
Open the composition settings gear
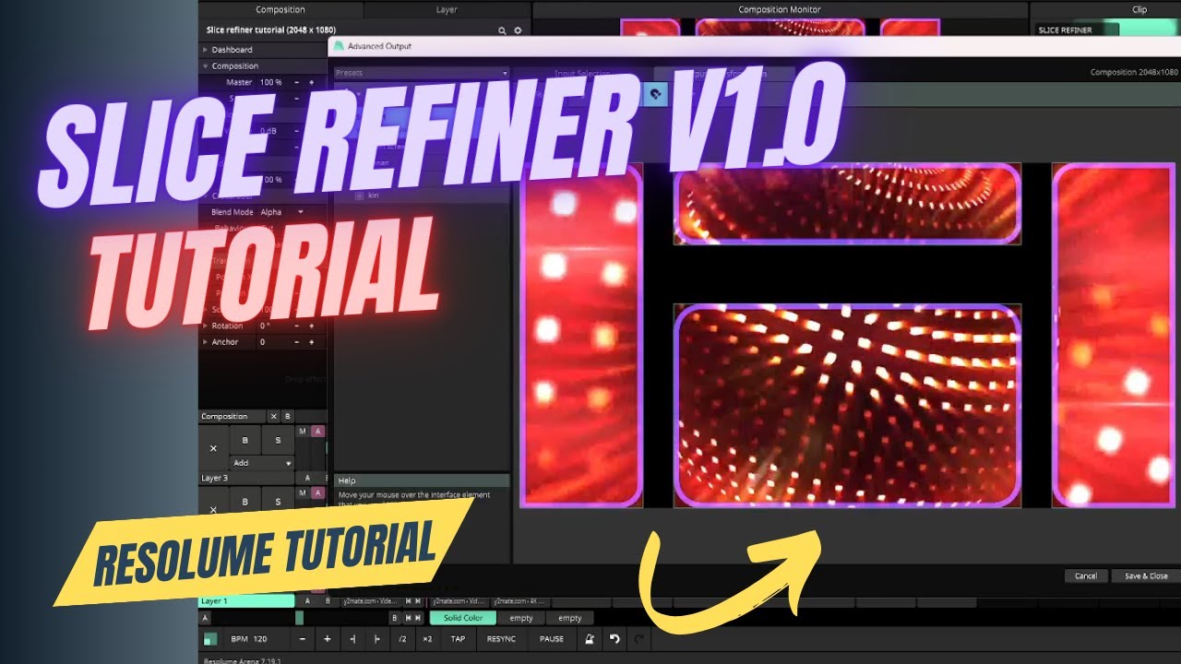tap(518, 30)
